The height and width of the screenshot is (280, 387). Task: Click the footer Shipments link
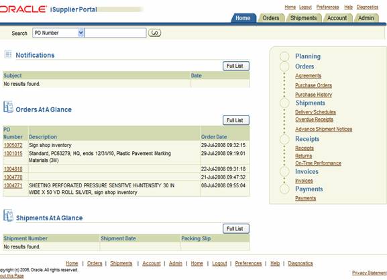point(121,263)
